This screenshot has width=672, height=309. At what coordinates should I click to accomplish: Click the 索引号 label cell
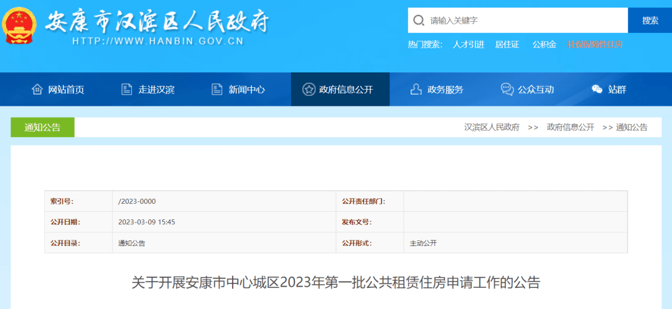click(78, 201)
